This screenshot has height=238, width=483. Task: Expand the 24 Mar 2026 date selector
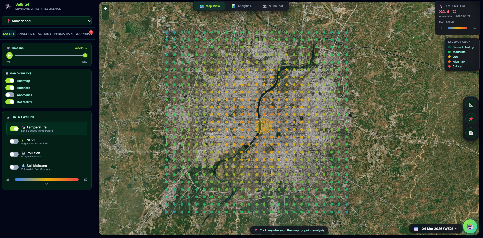click(436, 229)
